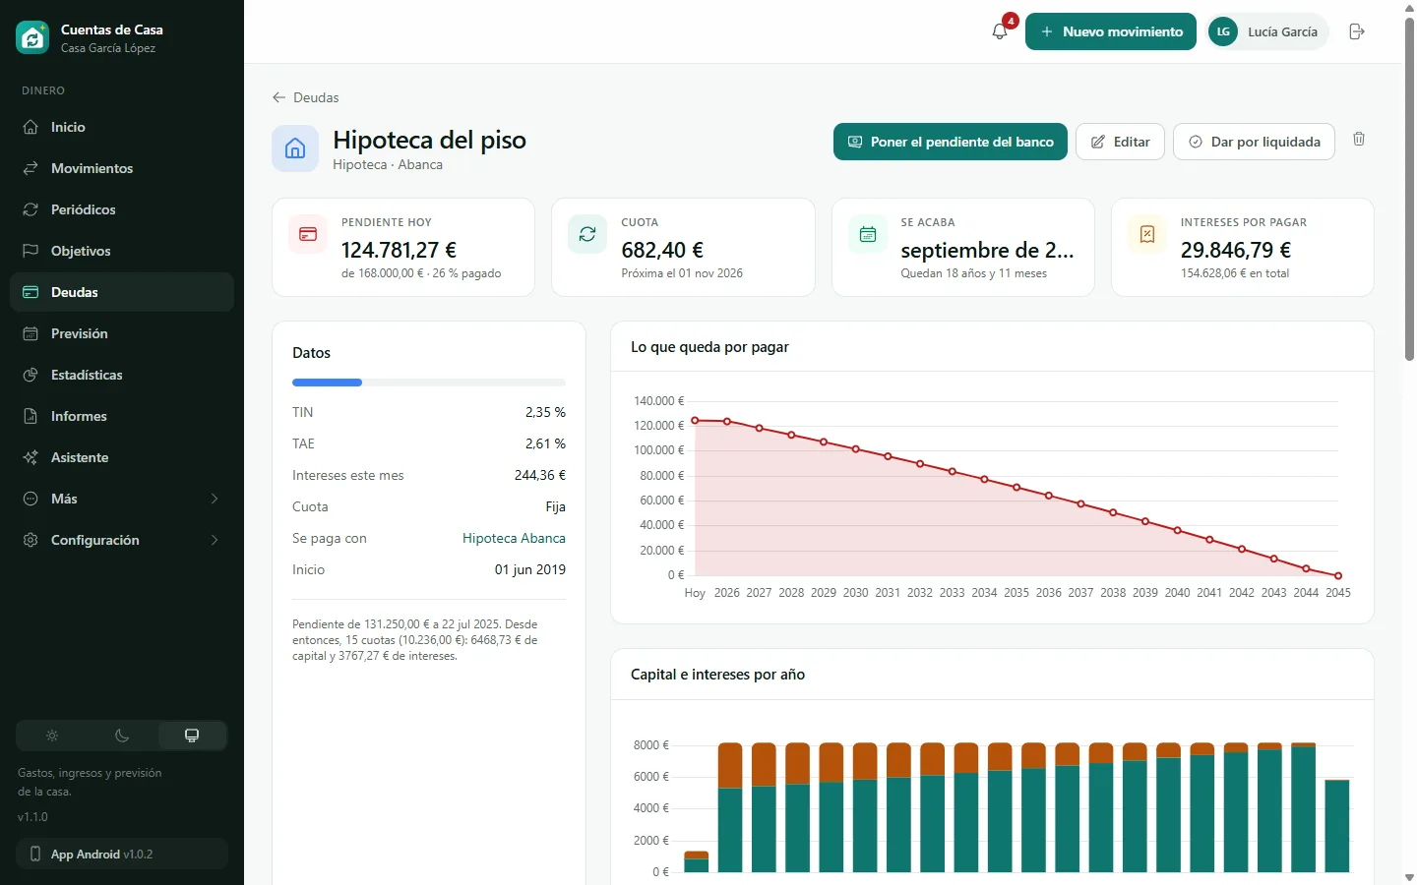Open Informes
The height and width of the screenshot is (885, 1417).
(x=122, y=416)
